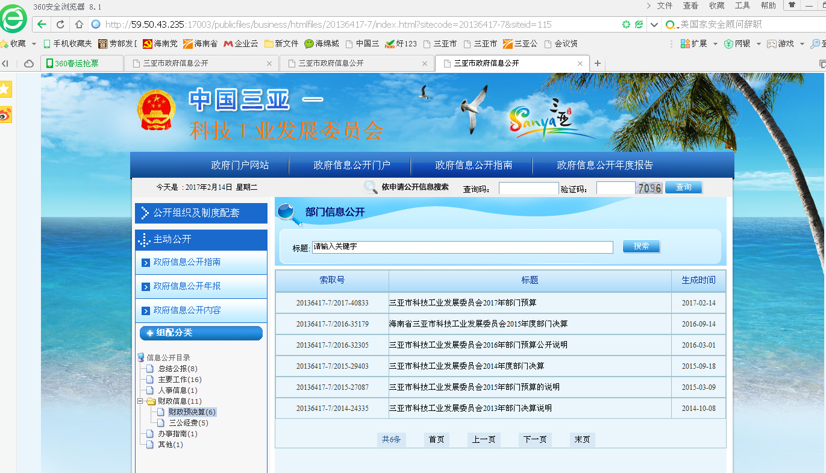Open the 公开组织及制度配套 sidebar section
The height and width of the screenshot is (473, 826).
201,213
